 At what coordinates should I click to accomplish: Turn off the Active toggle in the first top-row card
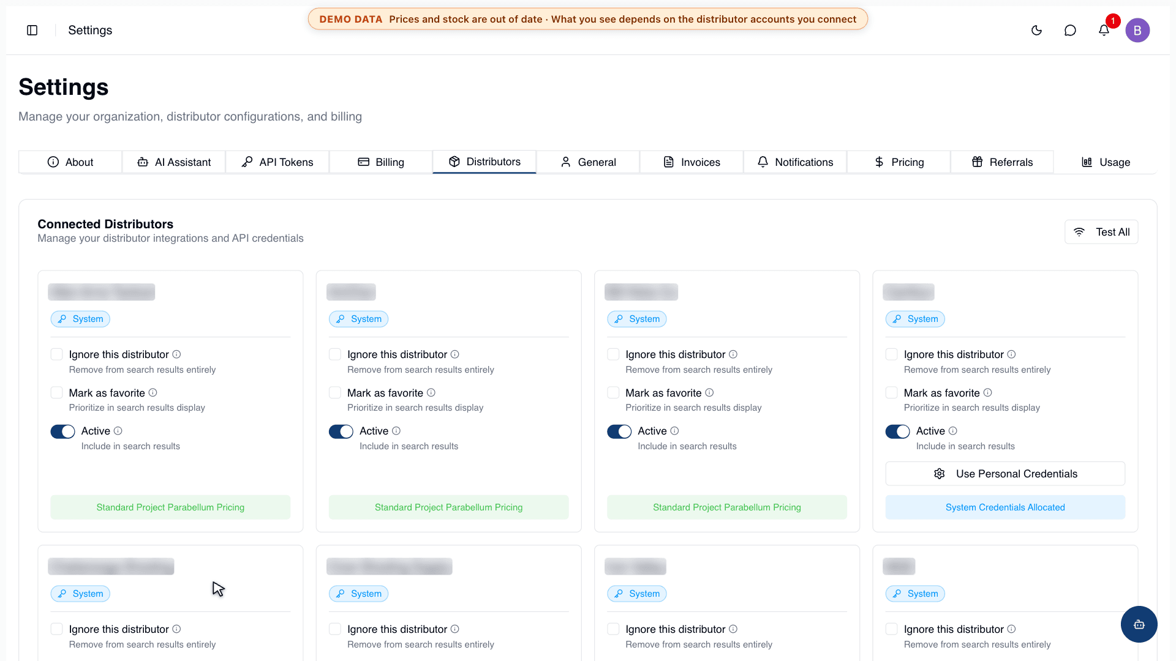point(62,431)
